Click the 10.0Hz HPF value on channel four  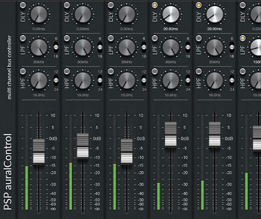tap(170, 95)
